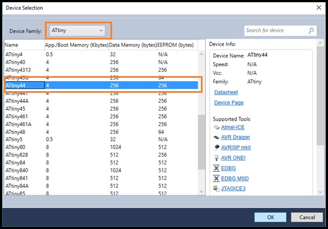Open the EDBG tool link
This screenshot has width=328, height=229.
point(229,168)
